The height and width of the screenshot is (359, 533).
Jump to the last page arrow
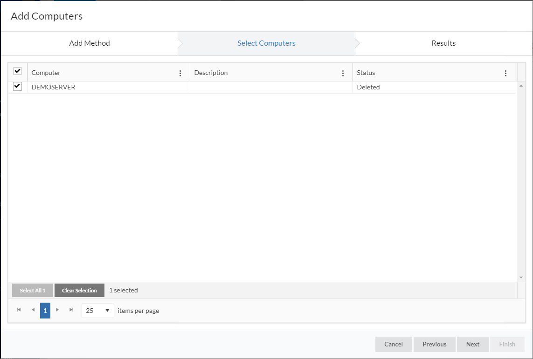pyautogui.click(x=71, y=310)
